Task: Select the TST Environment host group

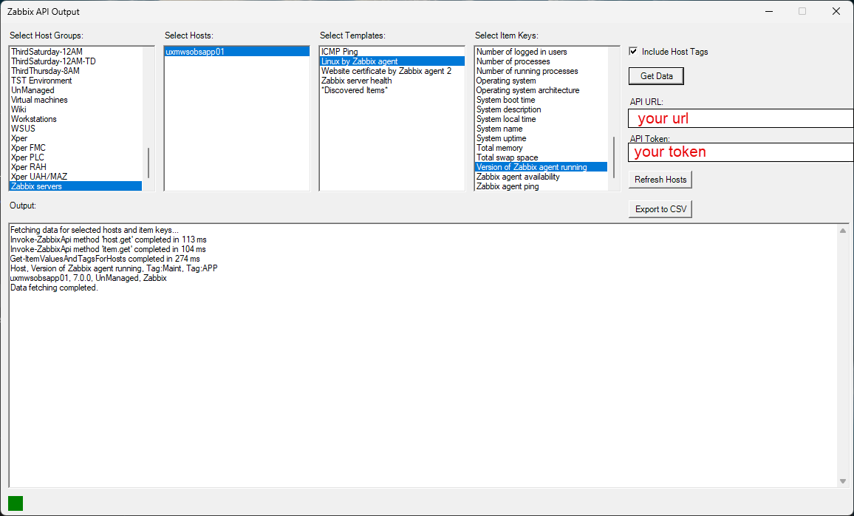Action: point(41,81)
